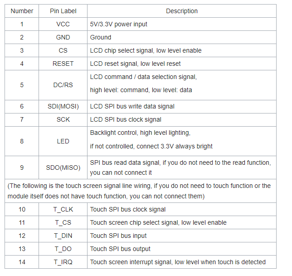The height and width of the screenshot is (276, 292).
Task: Select the GND pin label cell
Action: click(x=63, y=37)
